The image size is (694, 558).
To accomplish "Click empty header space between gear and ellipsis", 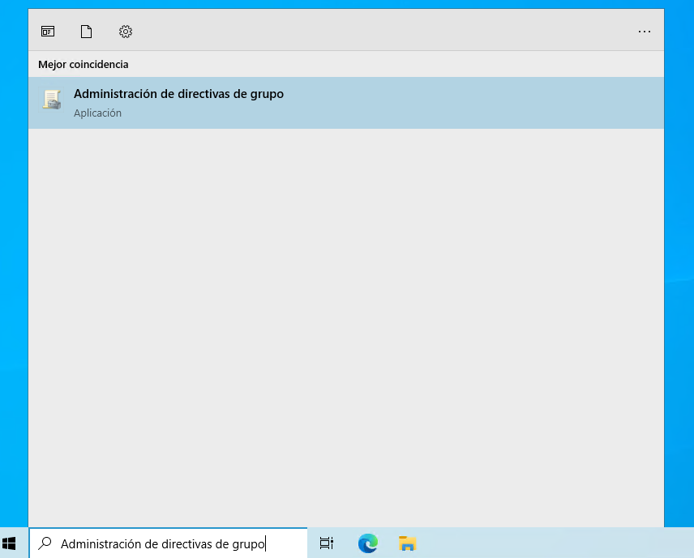I will pos(381,32).
